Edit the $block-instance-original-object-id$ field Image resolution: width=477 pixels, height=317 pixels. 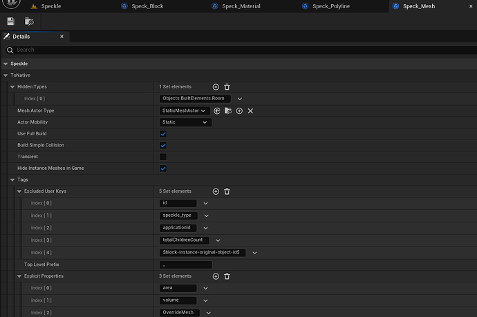click(203, 253)
